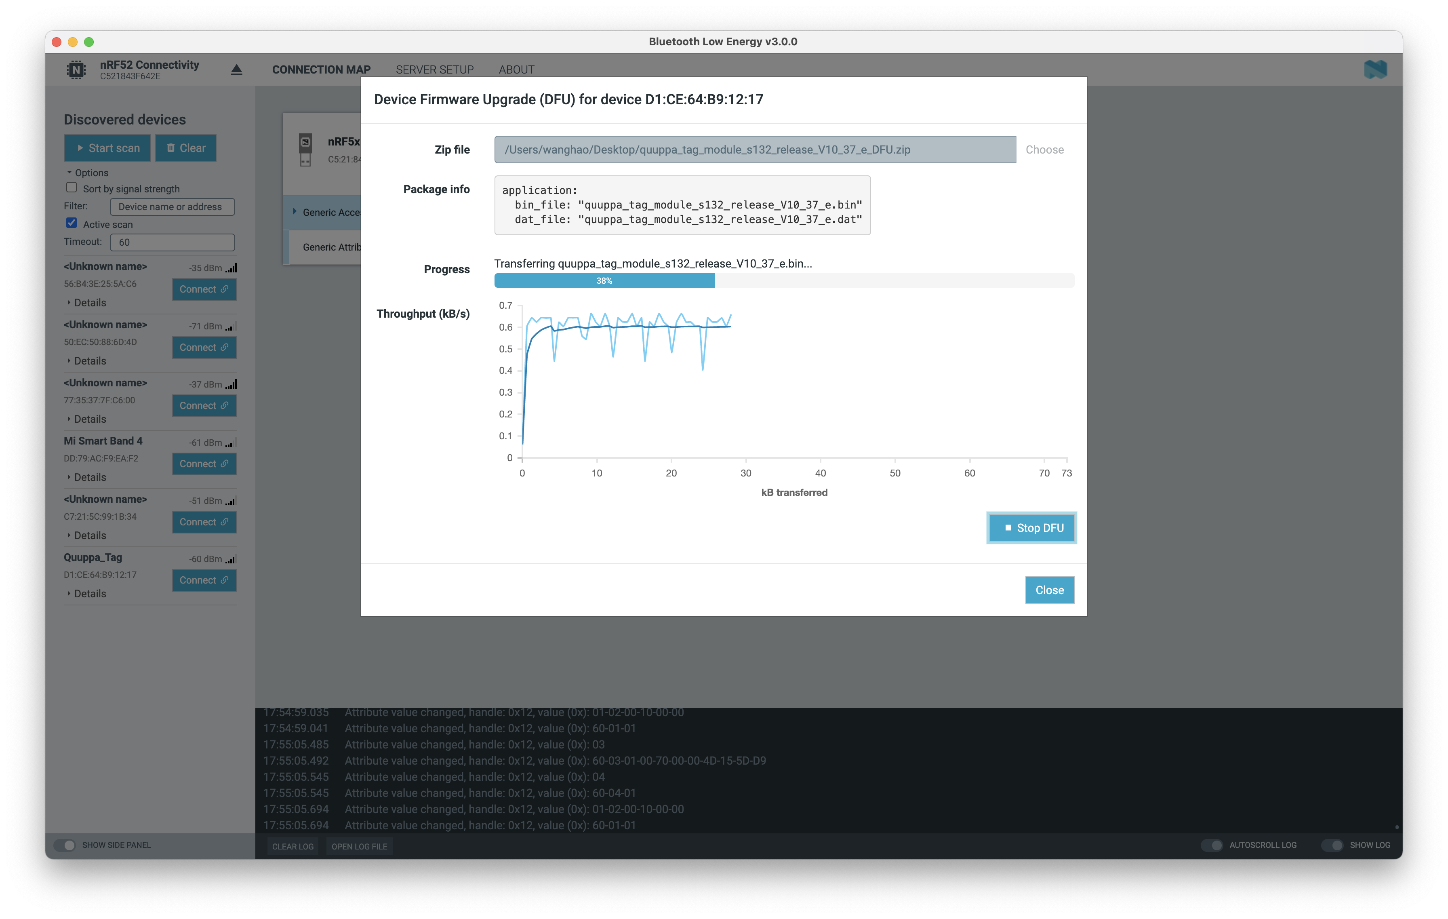Click the eject device icon

tap(236, 70)
